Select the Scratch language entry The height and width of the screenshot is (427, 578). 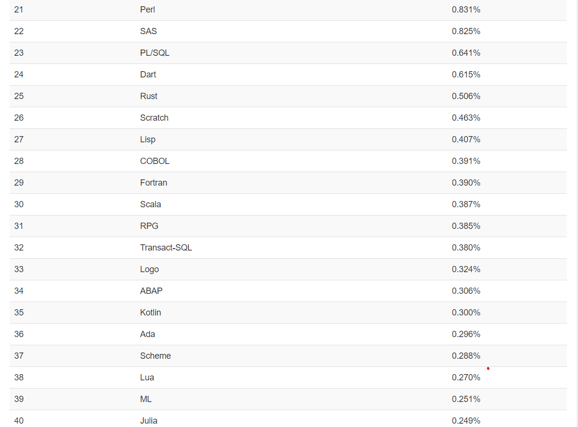pos(154,118)
